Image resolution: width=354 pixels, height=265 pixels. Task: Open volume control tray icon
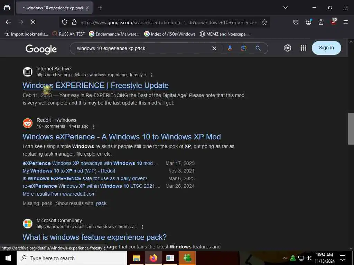[309, 258]
